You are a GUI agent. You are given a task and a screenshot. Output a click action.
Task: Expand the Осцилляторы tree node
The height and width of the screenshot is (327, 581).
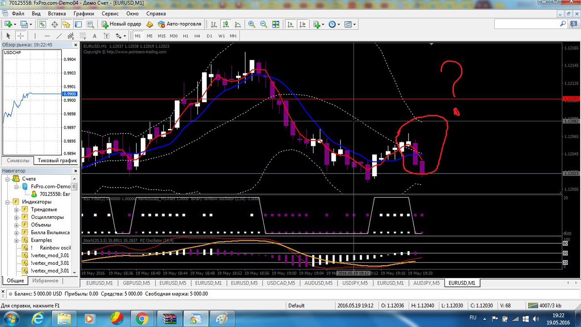click(16, 217)
